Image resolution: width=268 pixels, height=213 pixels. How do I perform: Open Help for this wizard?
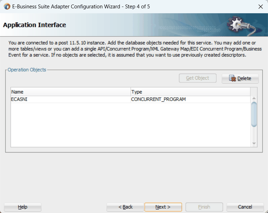click(23, 207)
